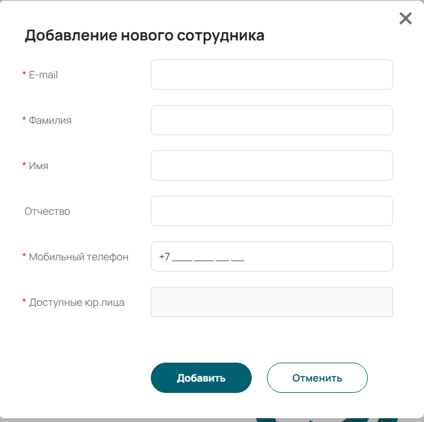Click the red asterisk beside E-mail
The height and width of the screenshot is (422, 424).
click(x=24, y=73)
